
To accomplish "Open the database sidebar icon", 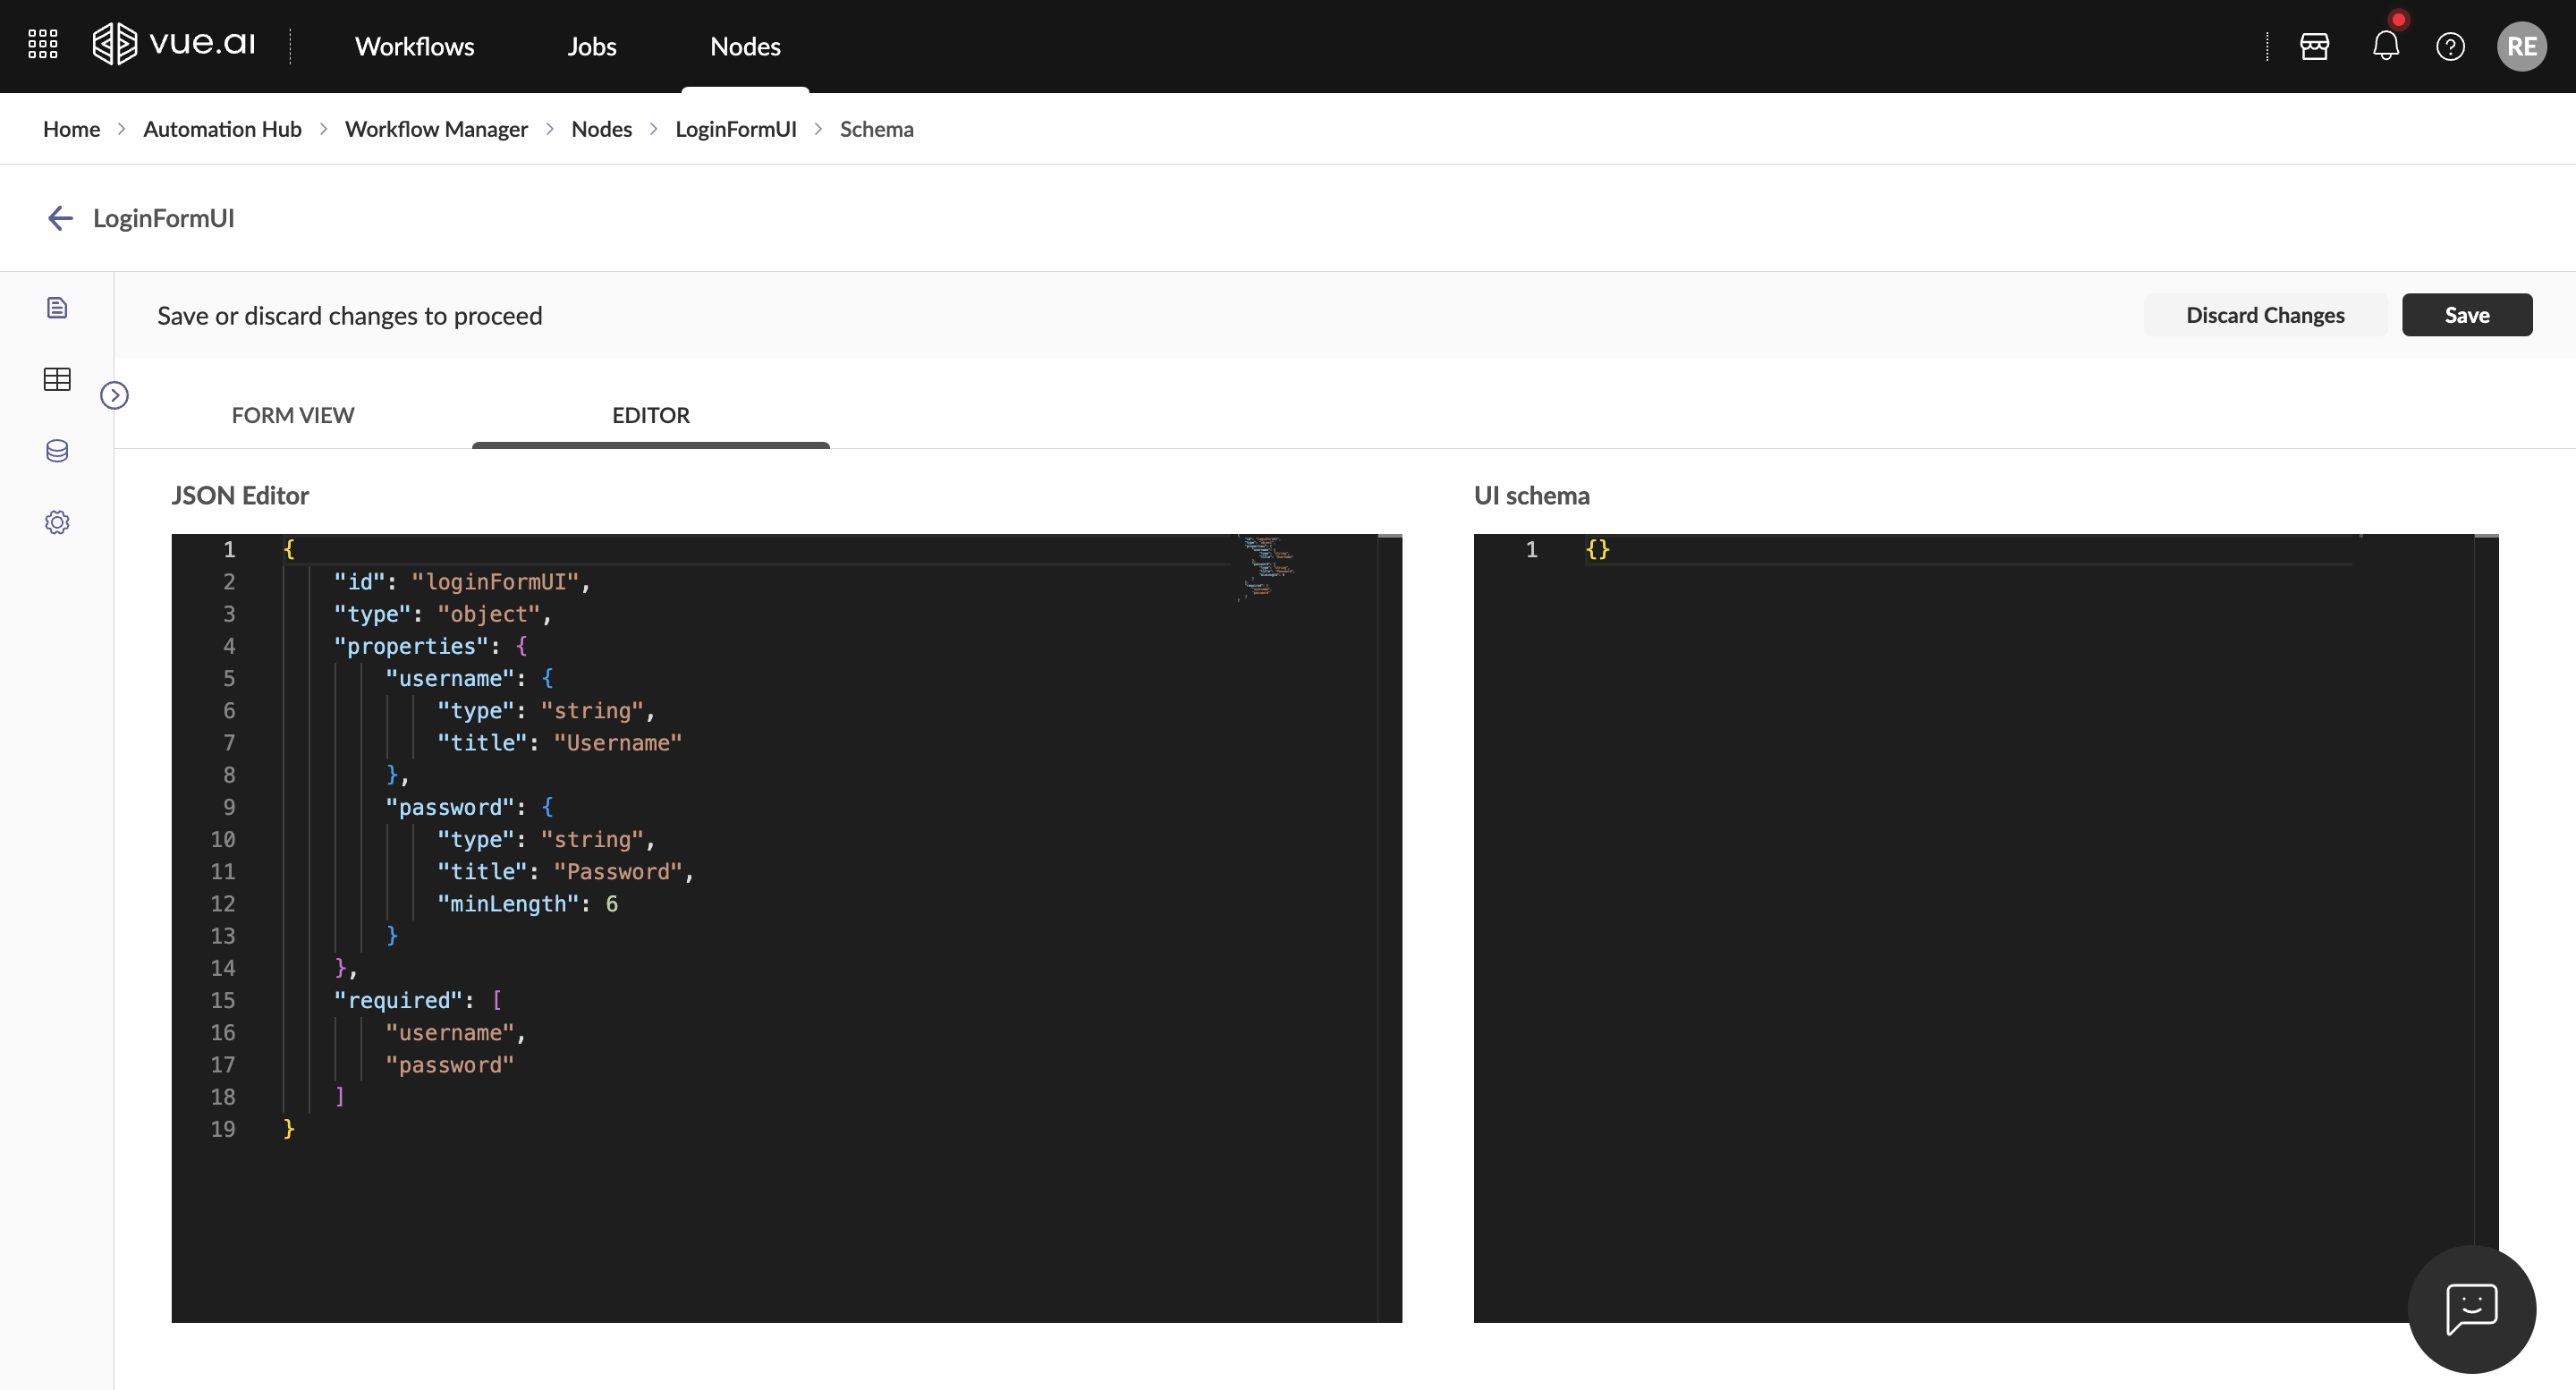I will click(57, 451).
